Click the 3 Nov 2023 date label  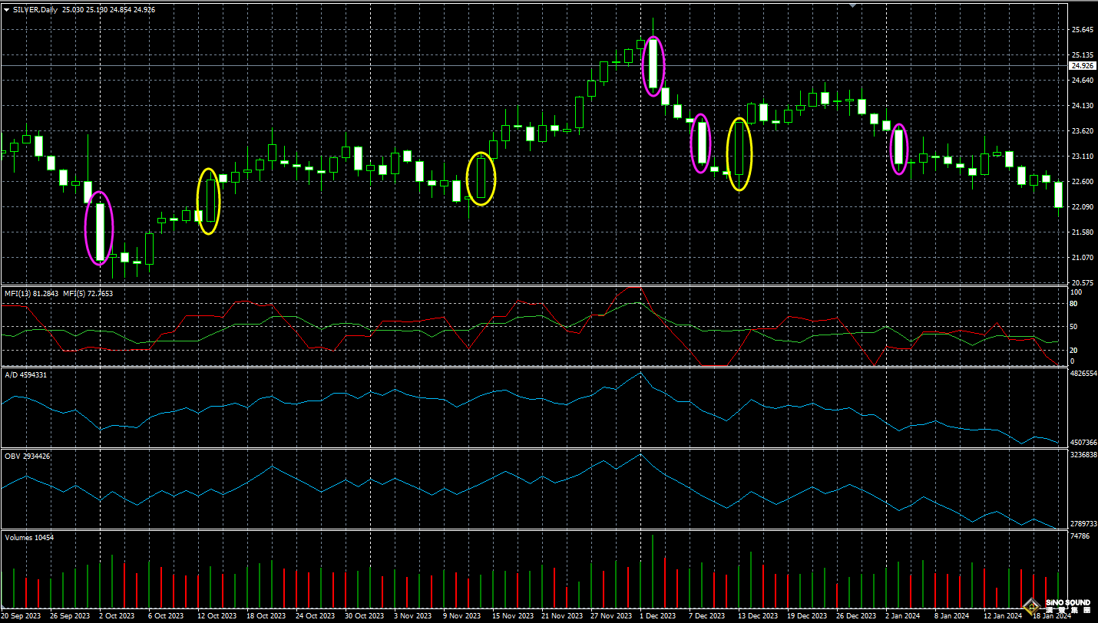coord(412,616)
